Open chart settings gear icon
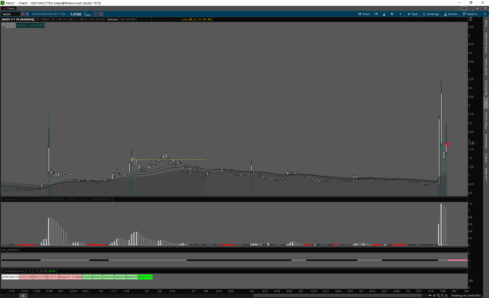 pyautogui.click(x=392, y=14)
